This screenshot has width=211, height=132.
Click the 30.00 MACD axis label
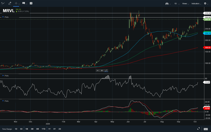pyautogui.click(x=207, y=102)
